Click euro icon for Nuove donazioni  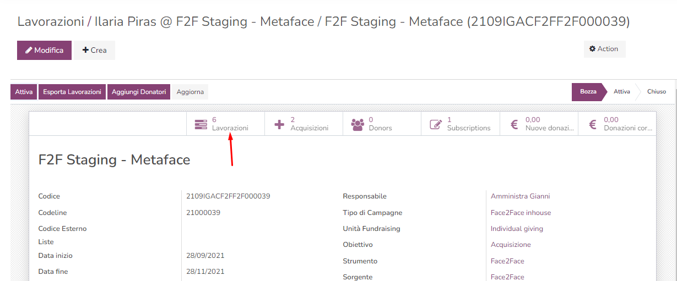(514, 124)
